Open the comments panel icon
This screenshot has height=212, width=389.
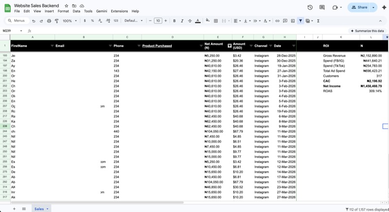click(322, 7)
